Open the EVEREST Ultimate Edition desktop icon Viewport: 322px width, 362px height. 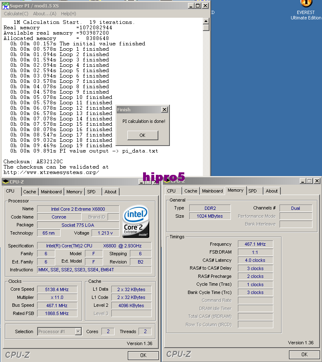click(x=306, y=10)
